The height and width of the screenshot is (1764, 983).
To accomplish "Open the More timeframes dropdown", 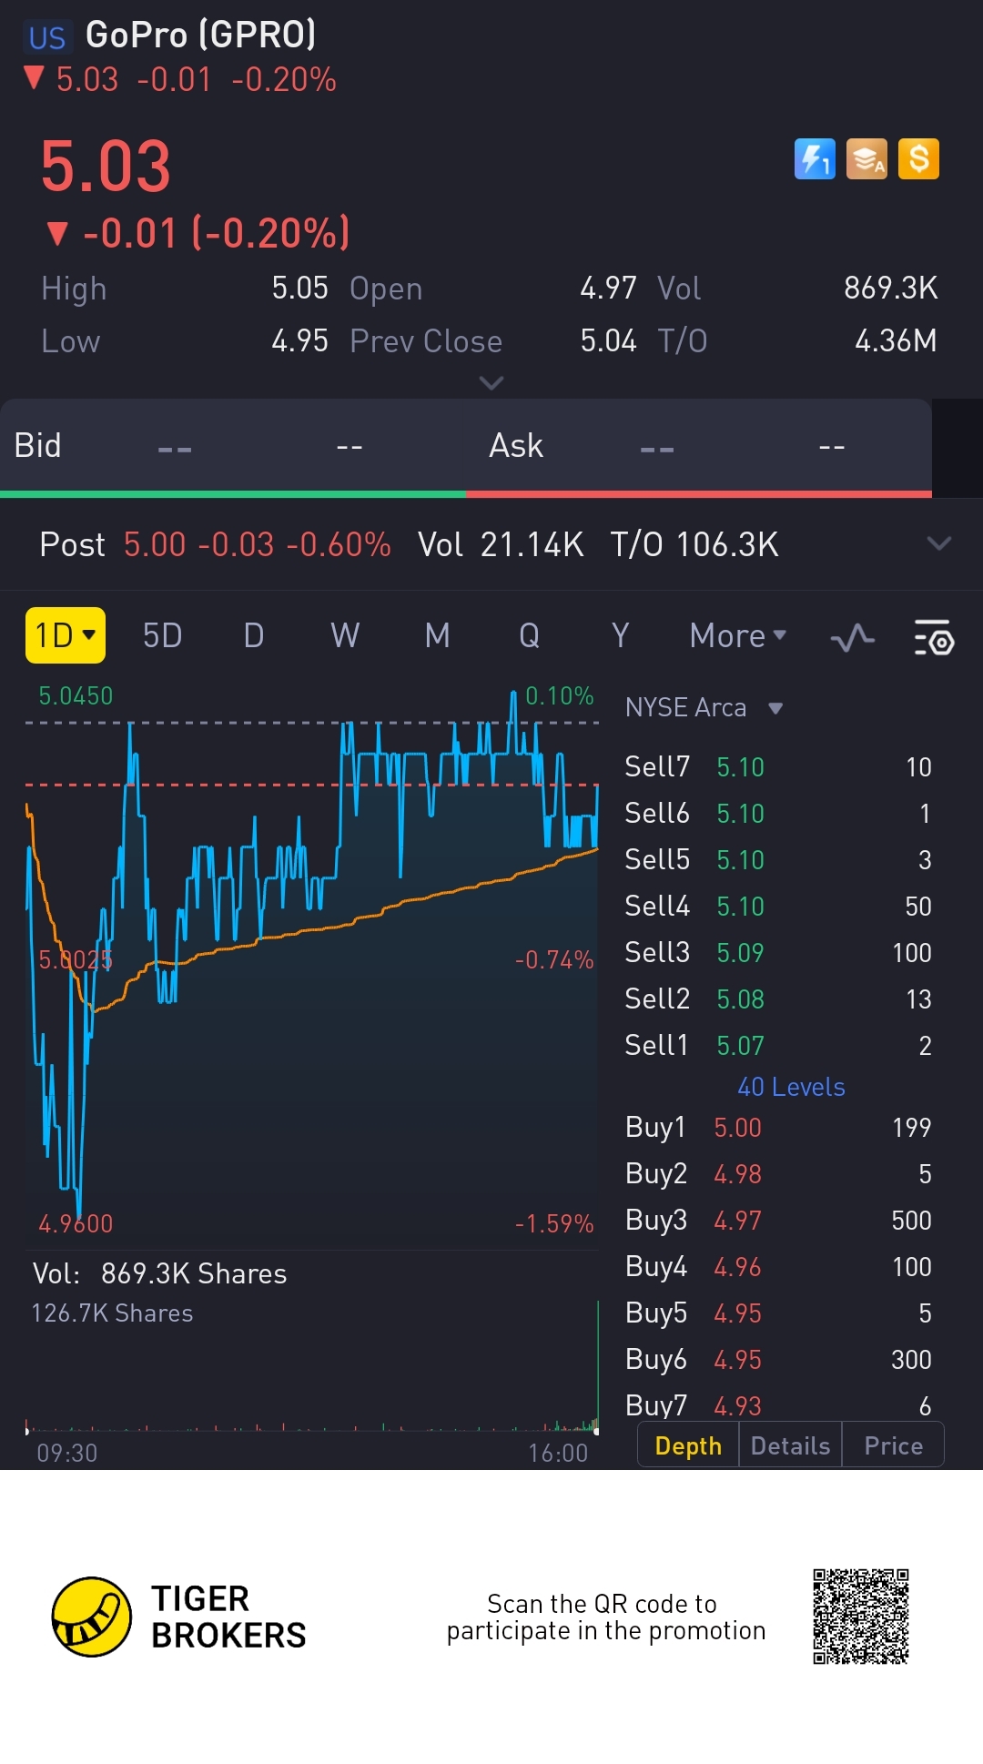I will click(x=737, y=635).
